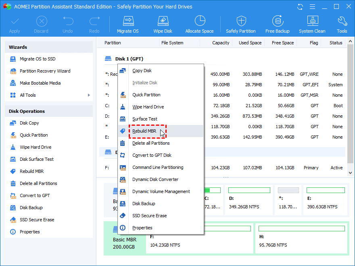
Task: Click SSD Secure Erase in sidebar
Action: (x=37, y=220)
